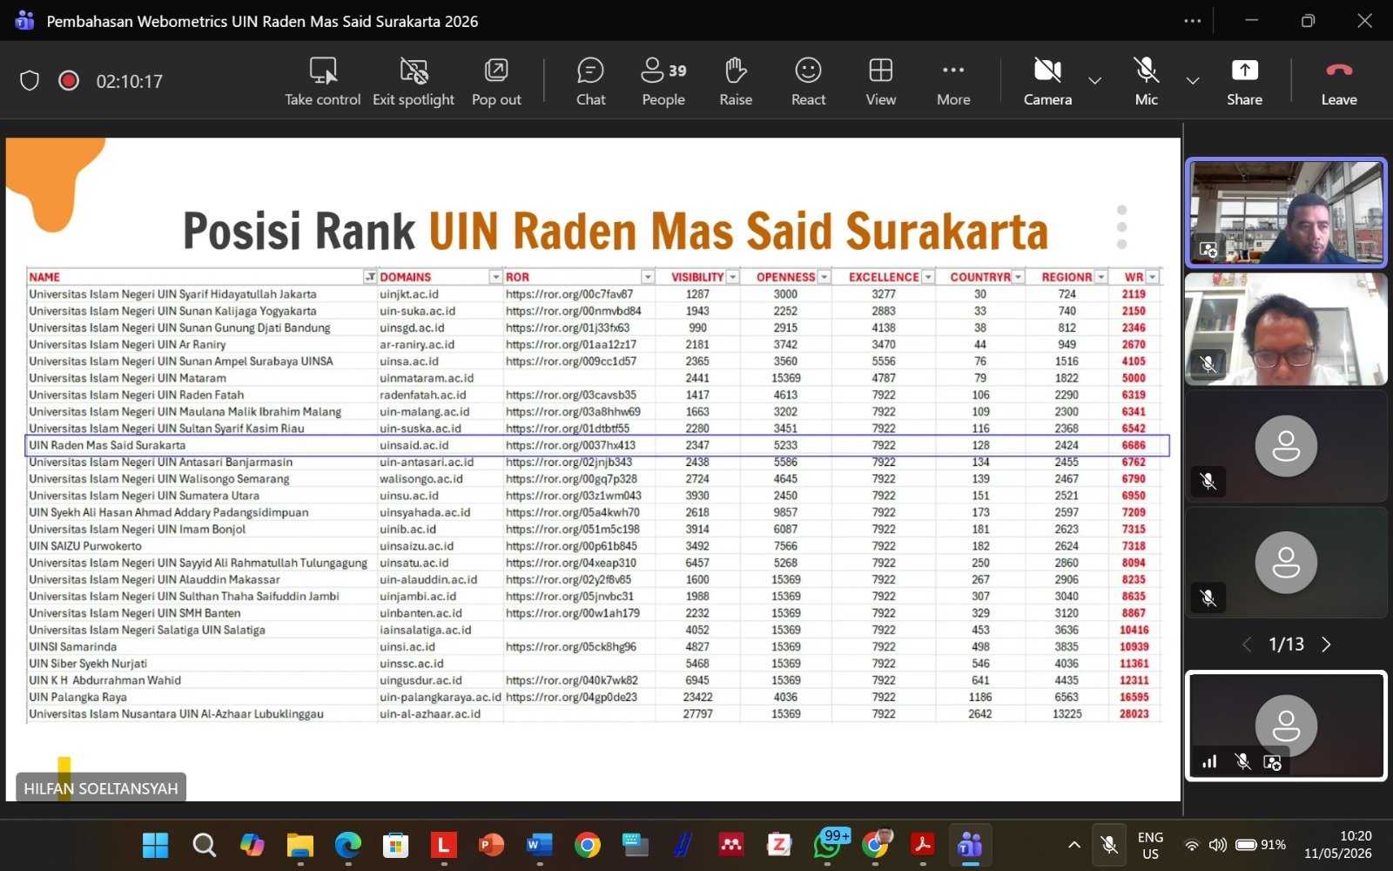
Task: Open Microsoft Store from the taskbar
Action: tap(395, 845)
